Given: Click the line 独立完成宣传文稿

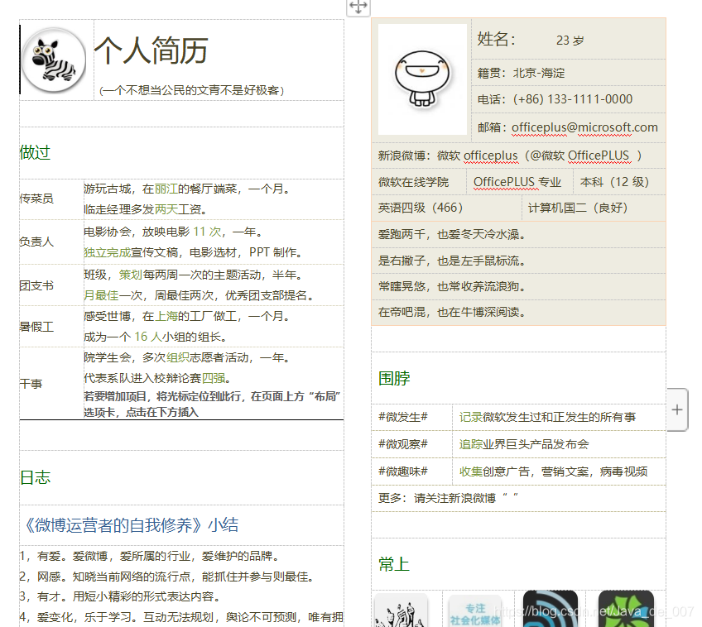Looking at the screenshot, I should [193, 252].
